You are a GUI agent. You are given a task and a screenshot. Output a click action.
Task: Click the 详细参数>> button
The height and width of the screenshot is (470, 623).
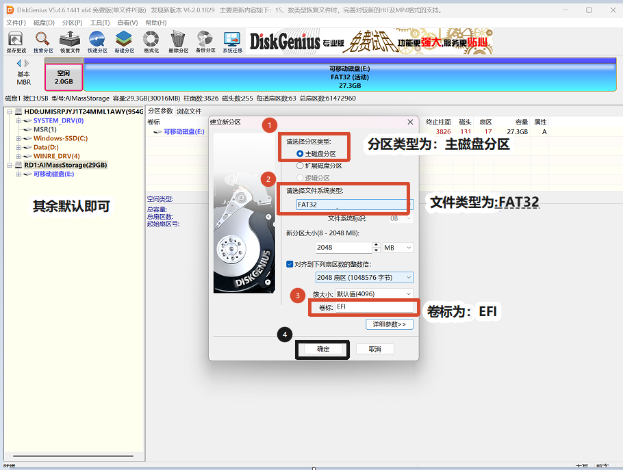click(390, 324)
